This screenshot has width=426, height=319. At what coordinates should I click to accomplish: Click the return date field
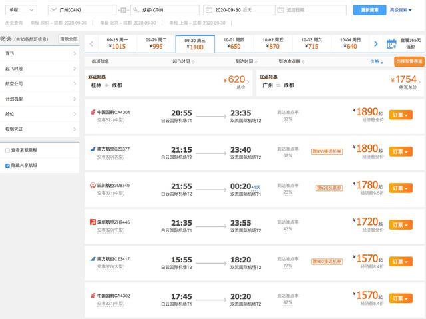coord(311,10)
